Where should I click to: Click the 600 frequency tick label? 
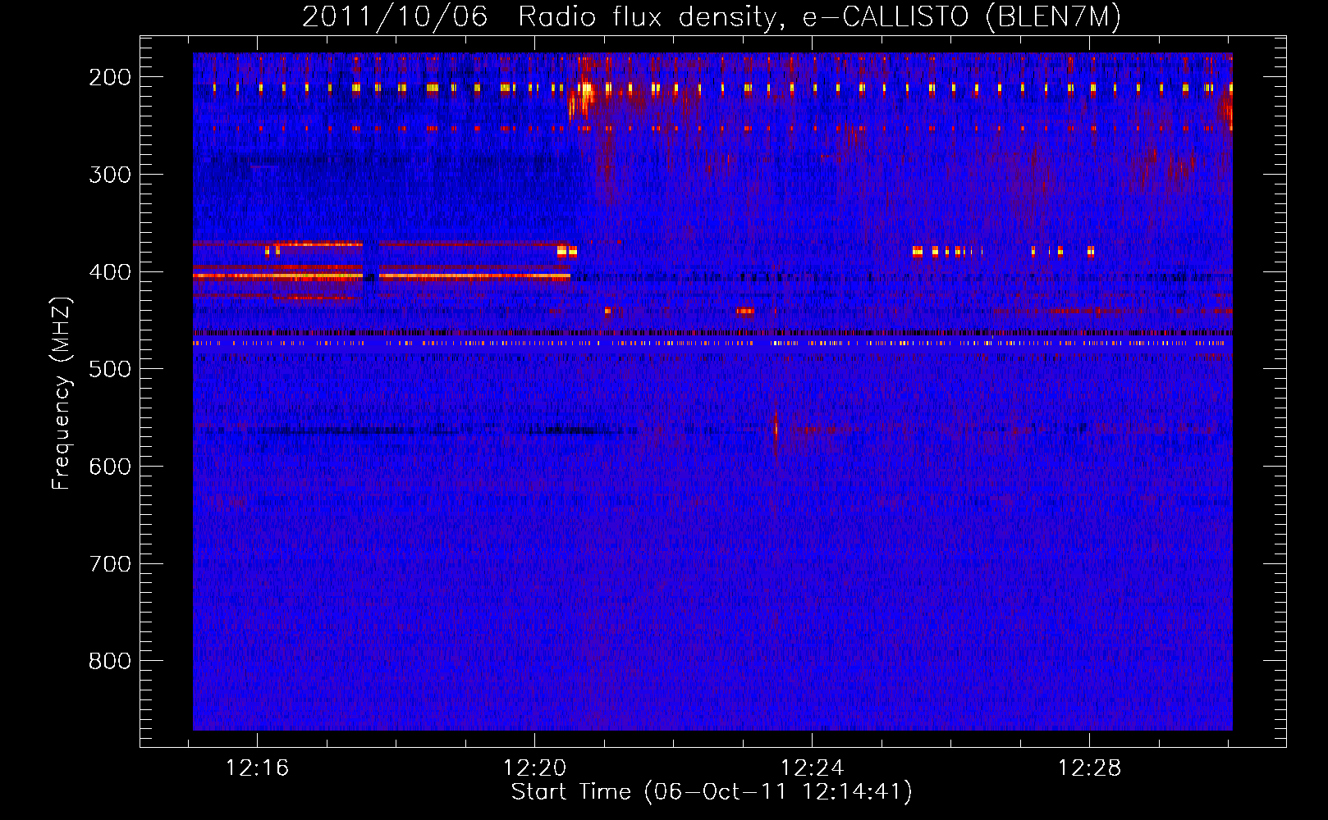(x=110, y=467)
